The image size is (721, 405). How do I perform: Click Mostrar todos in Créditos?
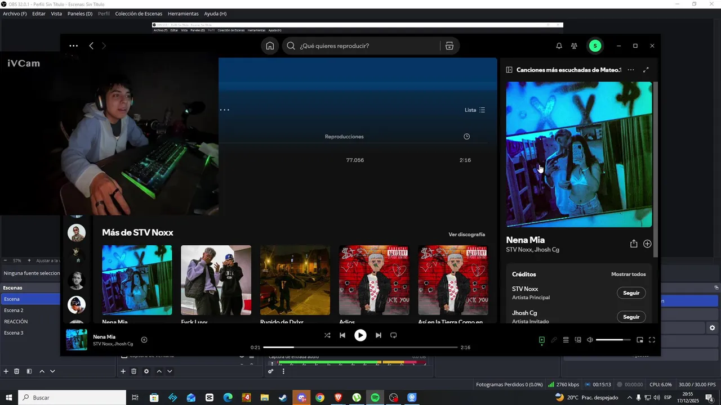629,274
